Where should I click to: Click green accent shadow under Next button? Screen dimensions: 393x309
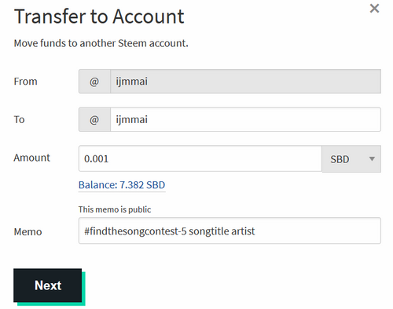pos(51,304)
